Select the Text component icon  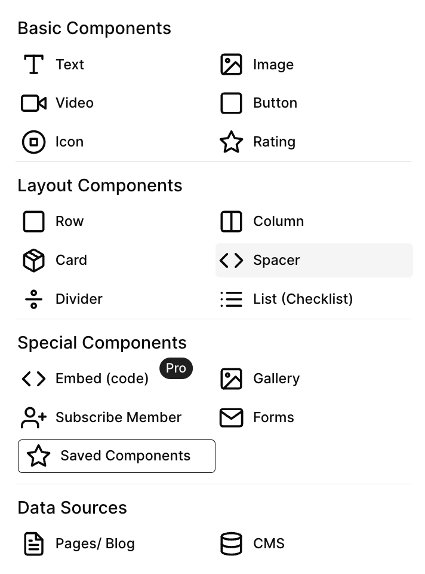[34, 65]
